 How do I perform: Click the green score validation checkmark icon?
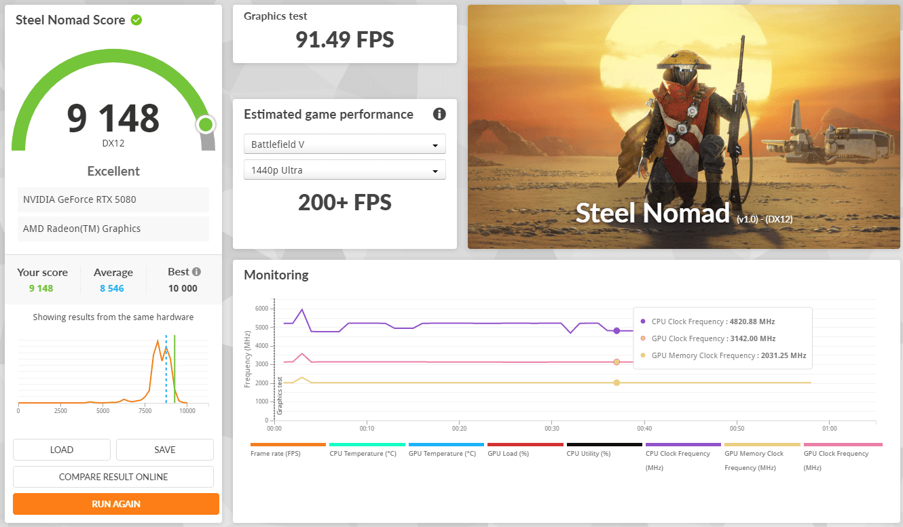tap(136, 20)
